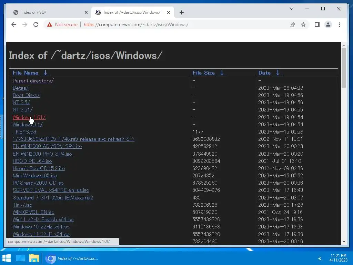Open the NT 3.5 folder
This screenshot has height=265, width=353.
point(21,102)
